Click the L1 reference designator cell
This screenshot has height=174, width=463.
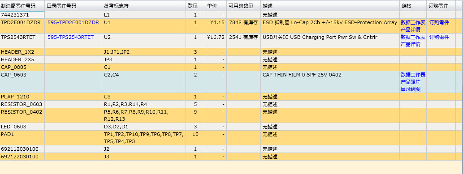click(144, 15)
